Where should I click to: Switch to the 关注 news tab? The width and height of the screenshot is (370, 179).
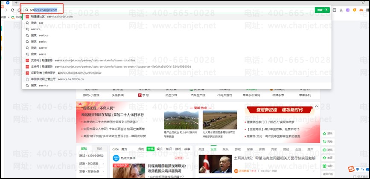click(201, 149)
